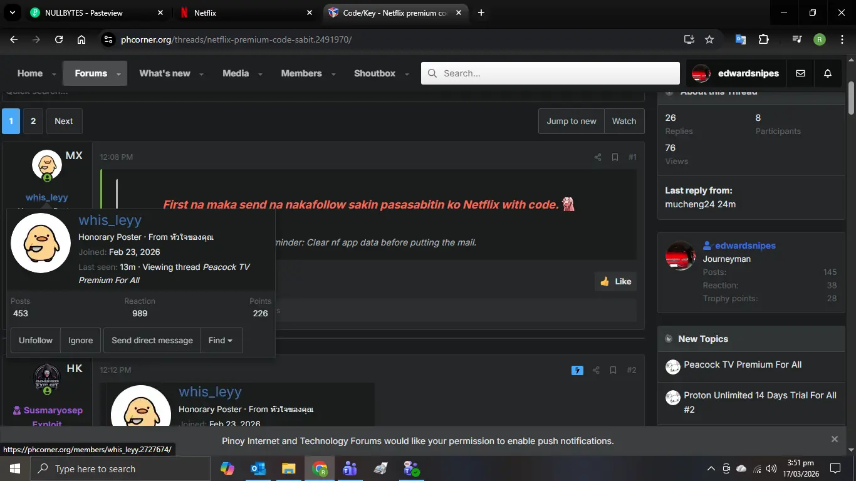The image size is (856, 481).
Task: Click the whis_leyy duck avatar in card
Action: 41,243
